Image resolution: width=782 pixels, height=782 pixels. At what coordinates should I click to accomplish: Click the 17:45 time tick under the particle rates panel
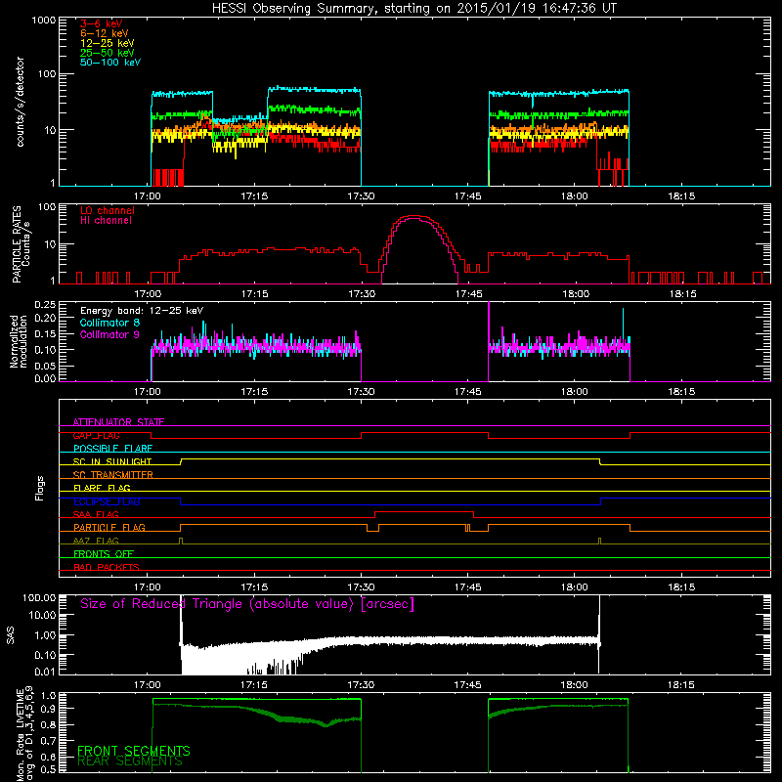tap(468, 294)
